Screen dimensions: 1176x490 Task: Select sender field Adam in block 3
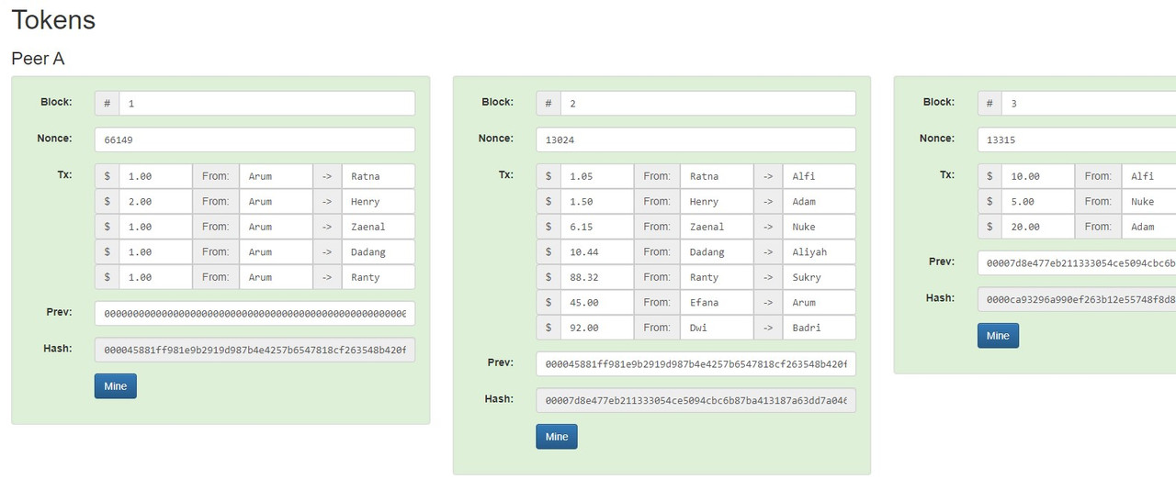pos(1148,227)
